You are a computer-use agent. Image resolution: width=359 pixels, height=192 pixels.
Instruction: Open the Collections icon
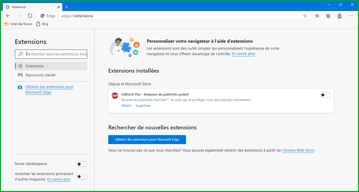click(328, 16)
